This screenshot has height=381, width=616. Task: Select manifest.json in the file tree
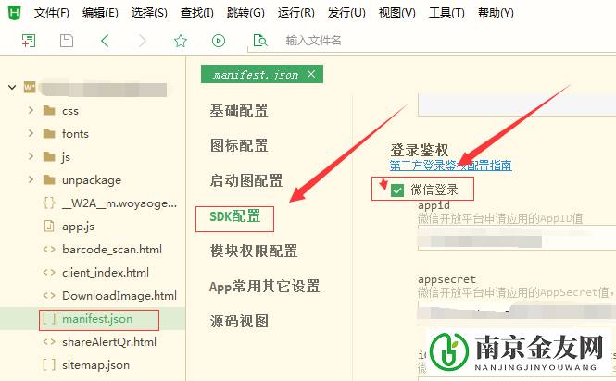97,319
